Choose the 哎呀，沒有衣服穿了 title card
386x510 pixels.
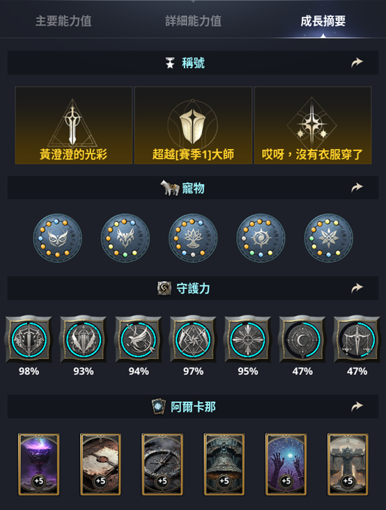click(x=313, y=125)
